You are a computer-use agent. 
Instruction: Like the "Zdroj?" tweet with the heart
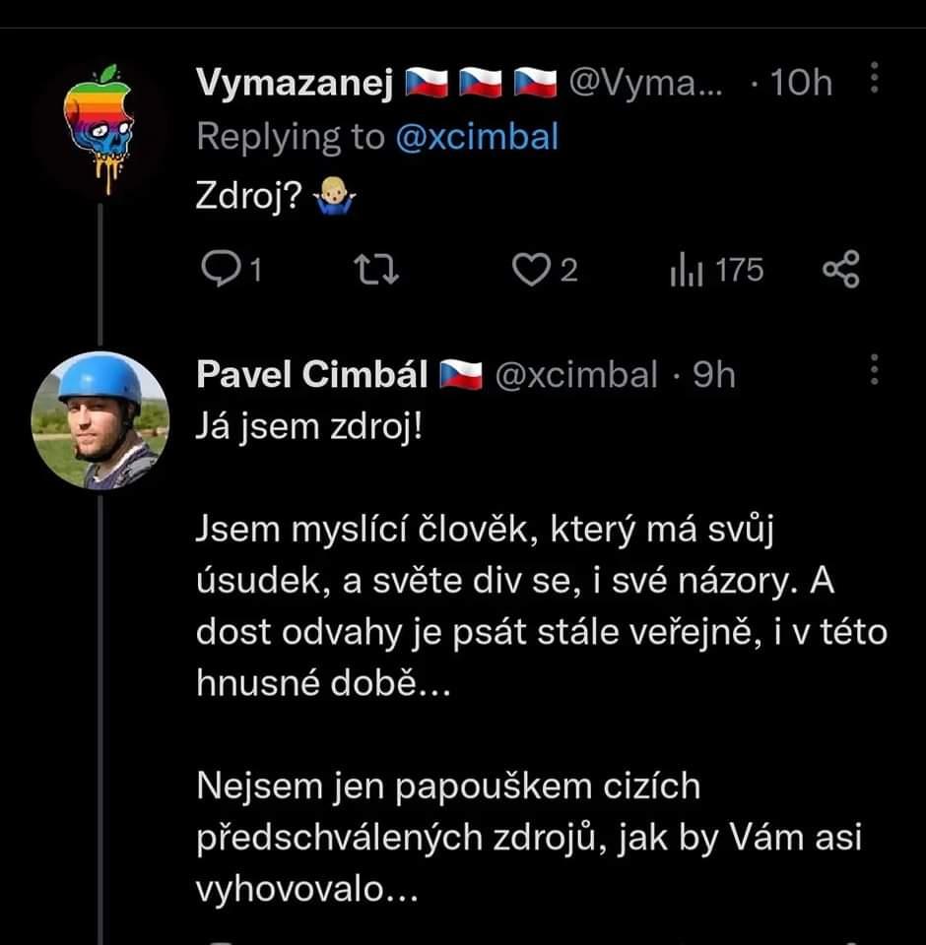click(x=531, y=270)
